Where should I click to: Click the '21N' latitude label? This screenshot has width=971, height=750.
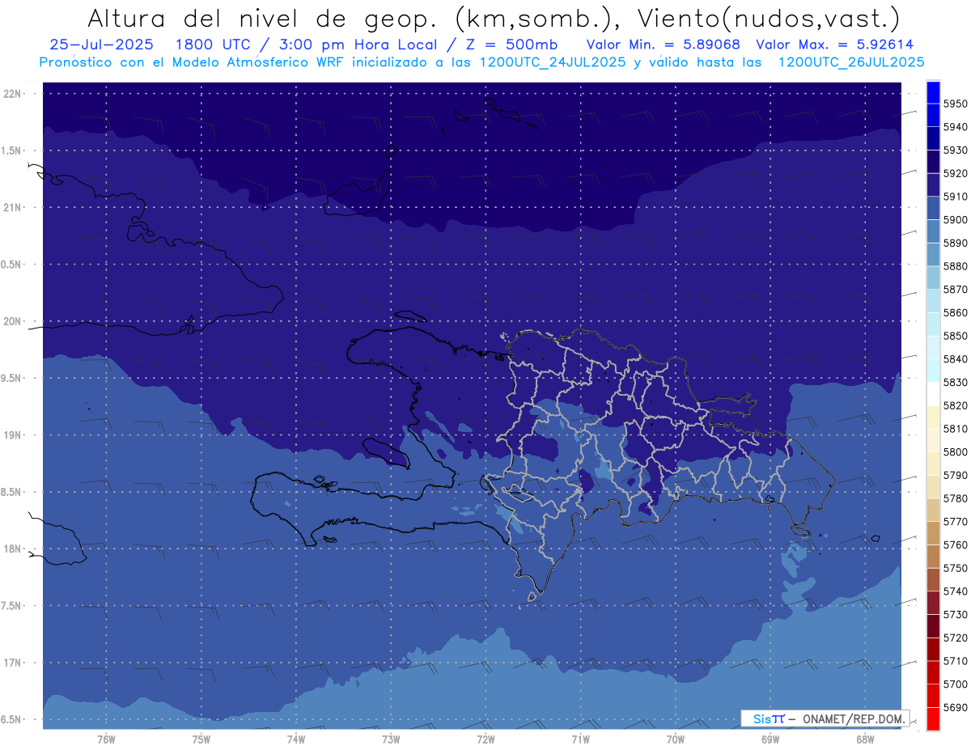point(14,207)
